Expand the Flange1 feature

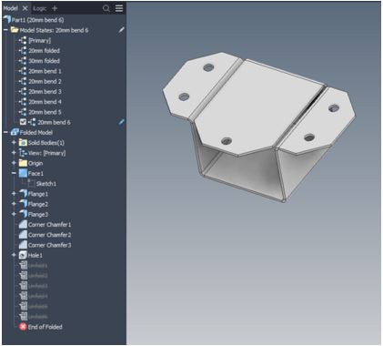(14, 194)
